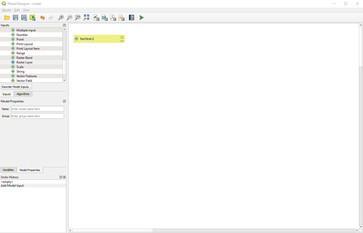Delete the Sentinel-2 input box

click(122, 37)
